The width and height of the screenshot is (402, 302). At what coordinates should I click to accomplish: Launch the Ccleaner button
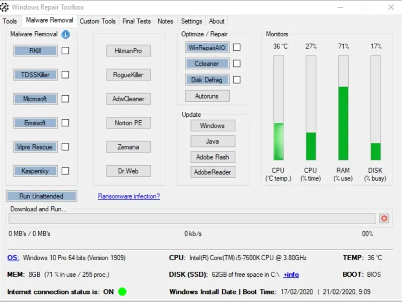pyautogui.click(x=207, y=63)
